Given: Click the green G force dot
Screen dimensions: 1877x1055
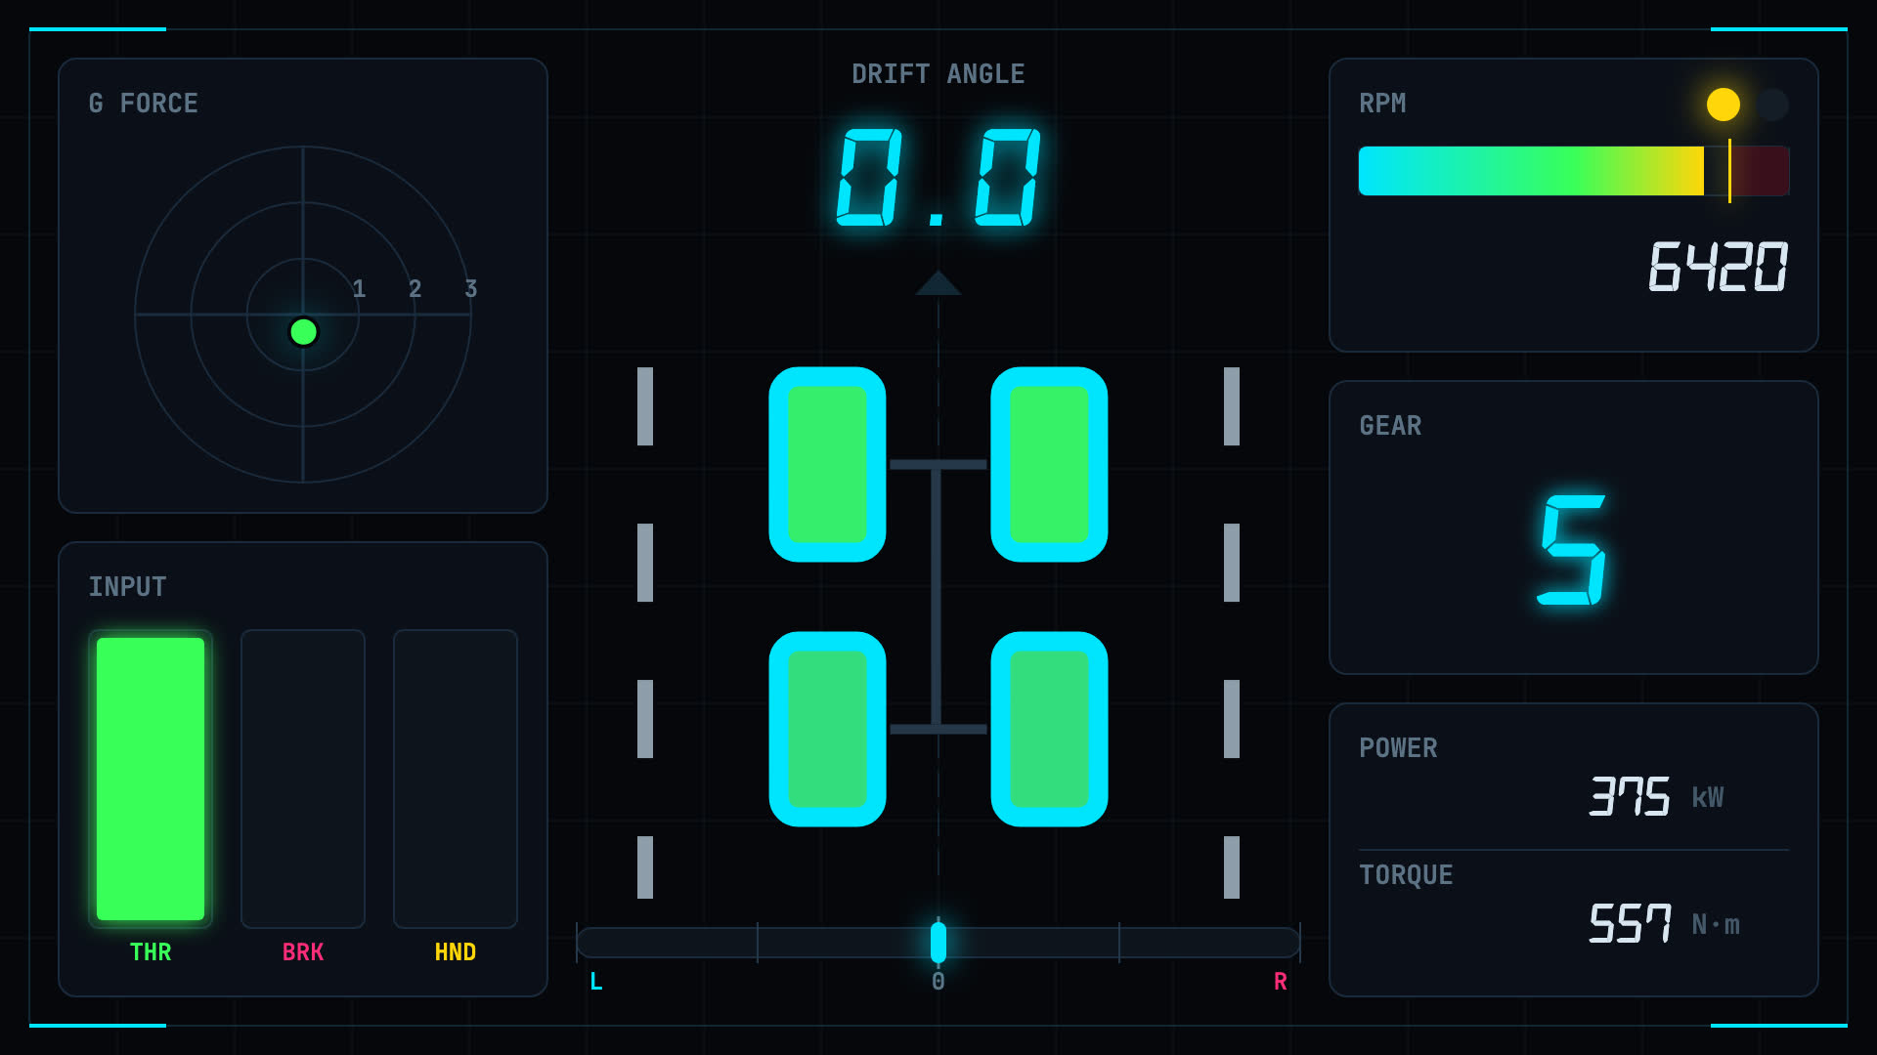Looking at the screenshot, I should coord(304,332).
